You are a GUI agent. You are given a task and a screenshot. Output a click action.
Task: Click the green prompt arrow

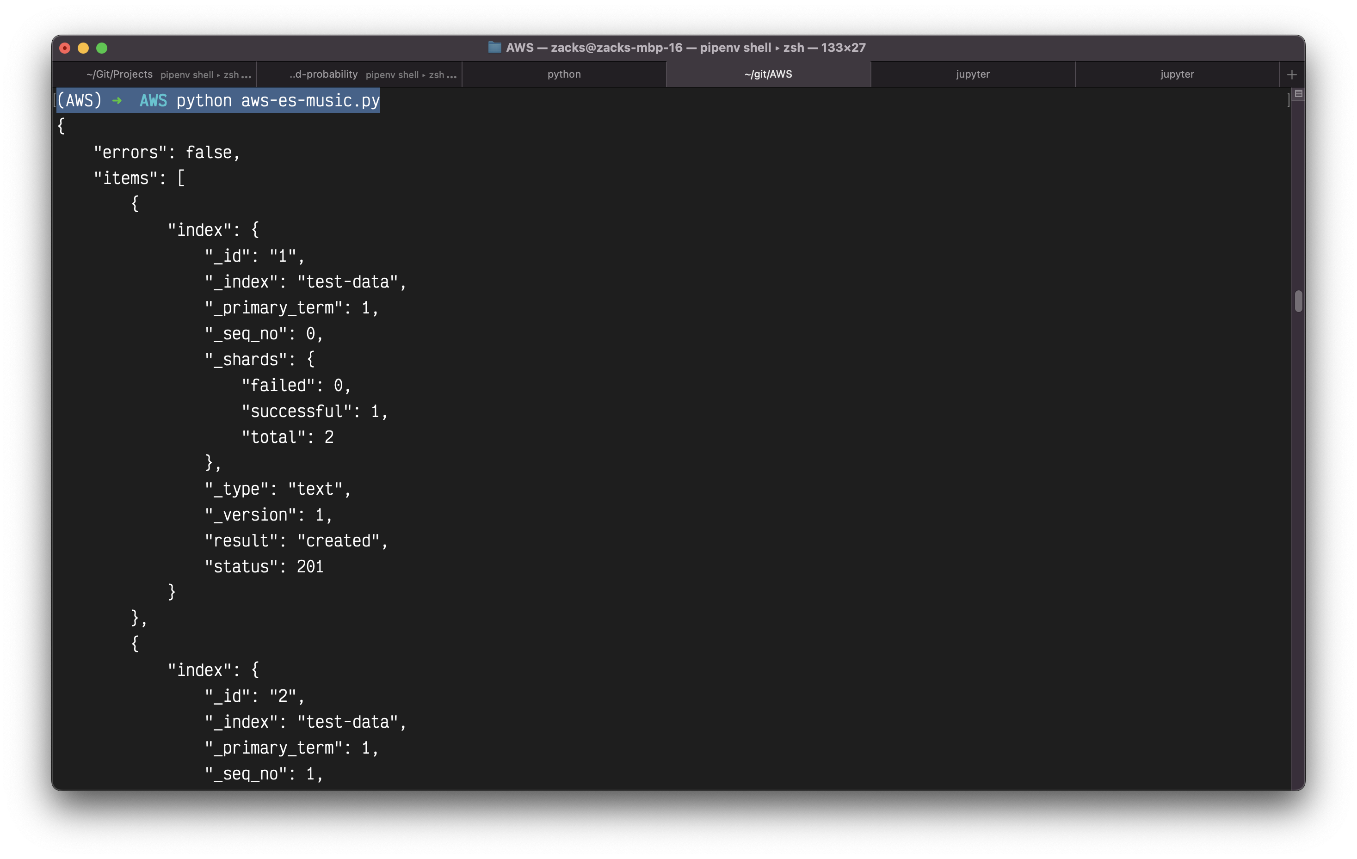coord(117,101)
